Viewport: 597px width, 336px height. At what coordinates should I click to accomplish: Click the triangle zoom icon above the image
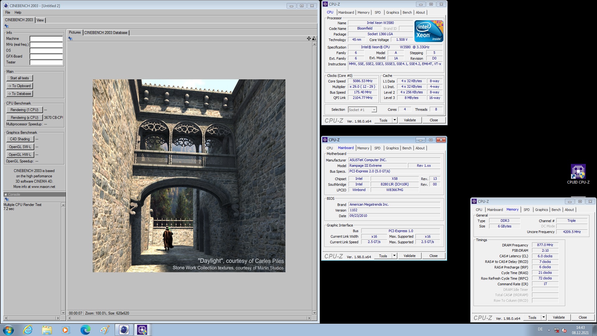(x=314, y=39)
